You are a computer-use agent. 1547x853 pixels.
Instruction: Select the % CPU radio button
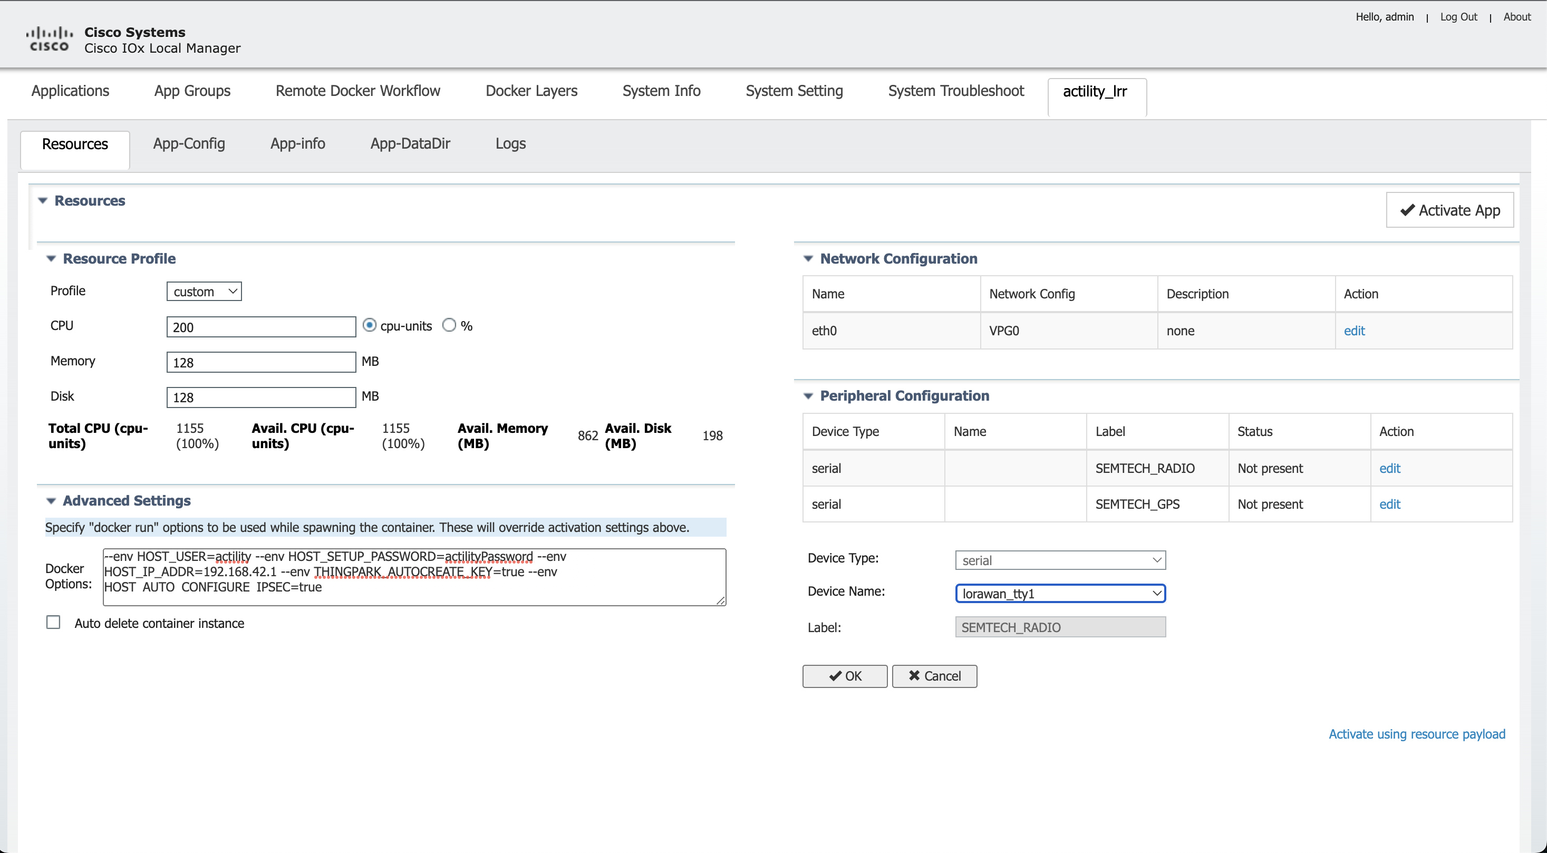point(449,325)
